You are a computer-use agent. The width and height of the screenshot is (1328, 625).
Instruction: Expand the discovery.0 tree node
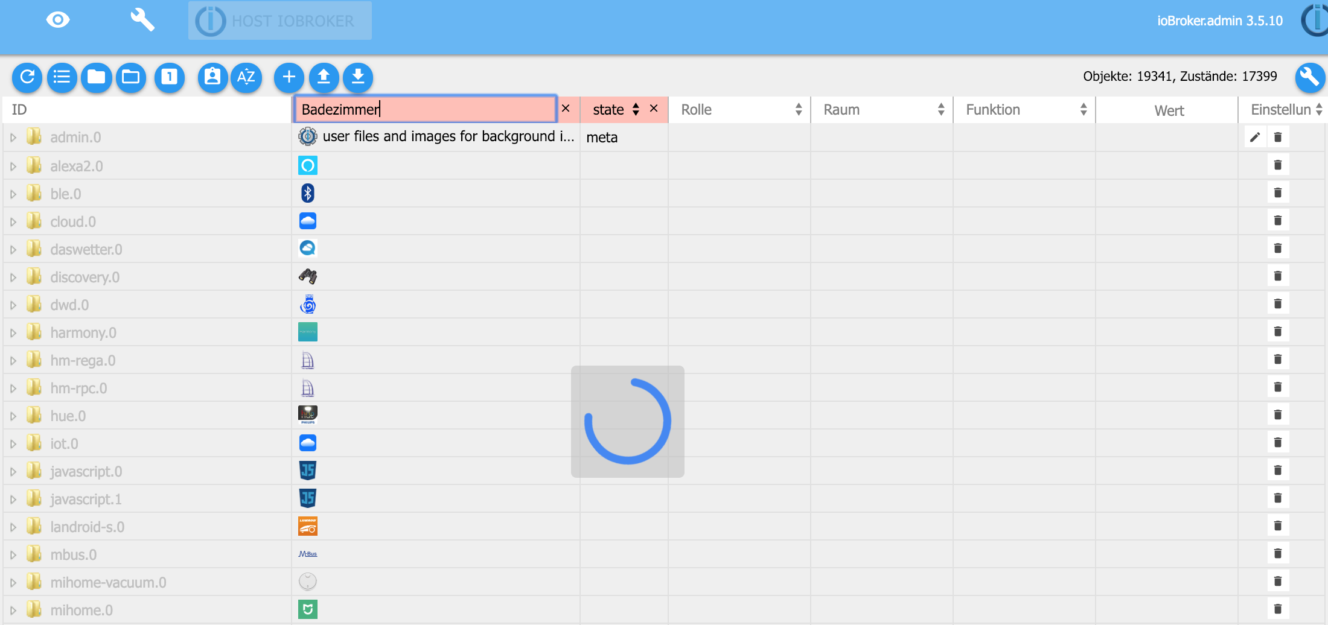click(x=13, y=277)
